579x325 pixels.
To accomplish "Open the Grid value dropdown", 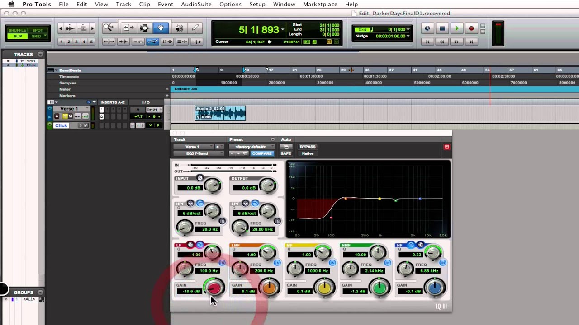I will [408, 29].
